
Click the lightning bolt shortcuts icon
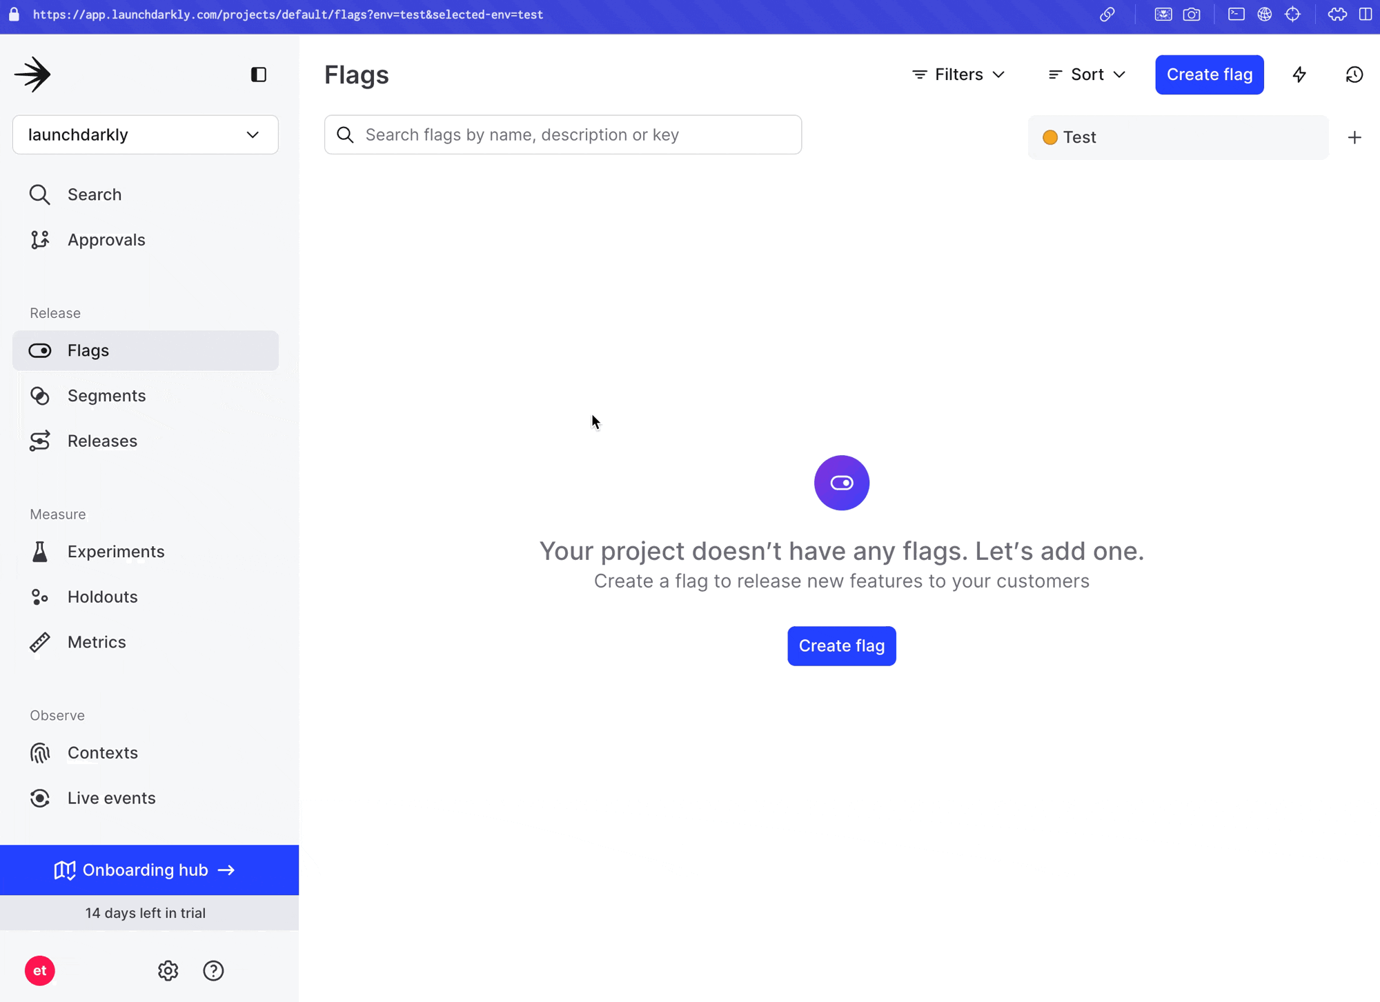click(x=1299, y=74)
